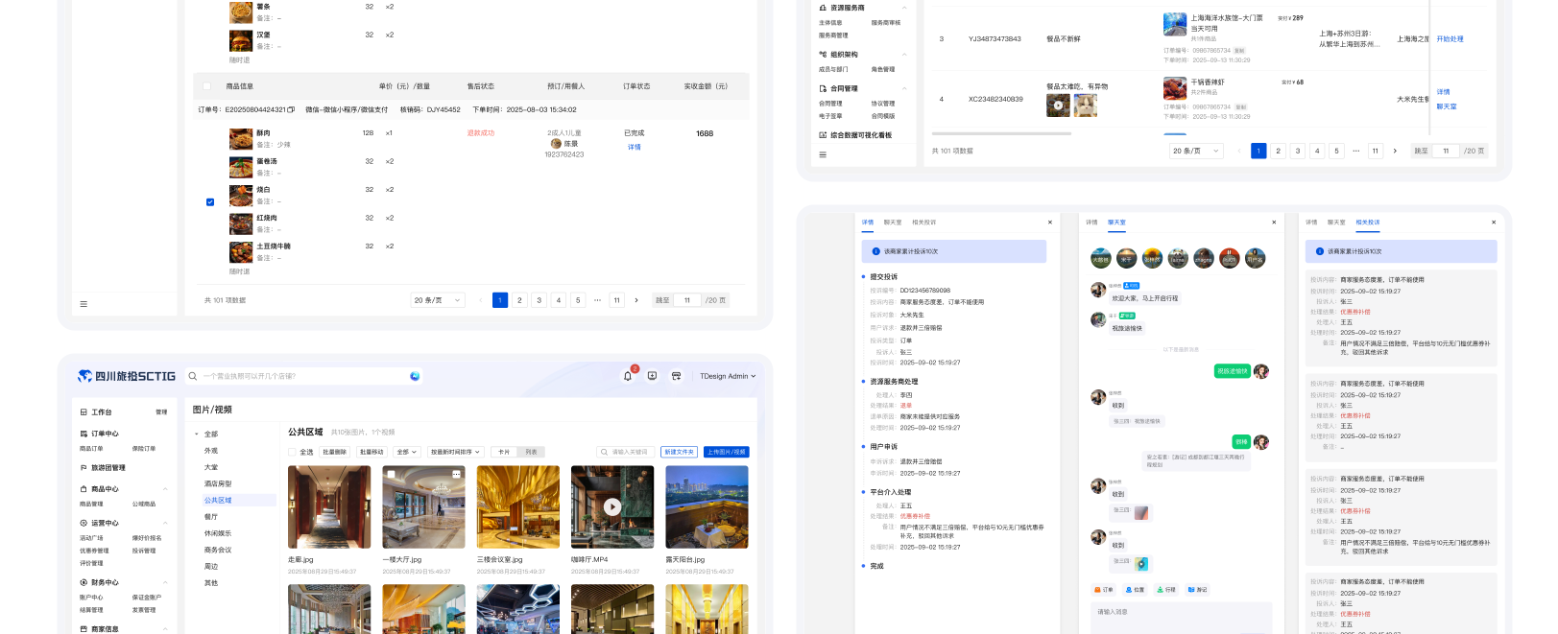Open the TDesign Admin user dropdown
1558x634 pixels.
point(728,376)
